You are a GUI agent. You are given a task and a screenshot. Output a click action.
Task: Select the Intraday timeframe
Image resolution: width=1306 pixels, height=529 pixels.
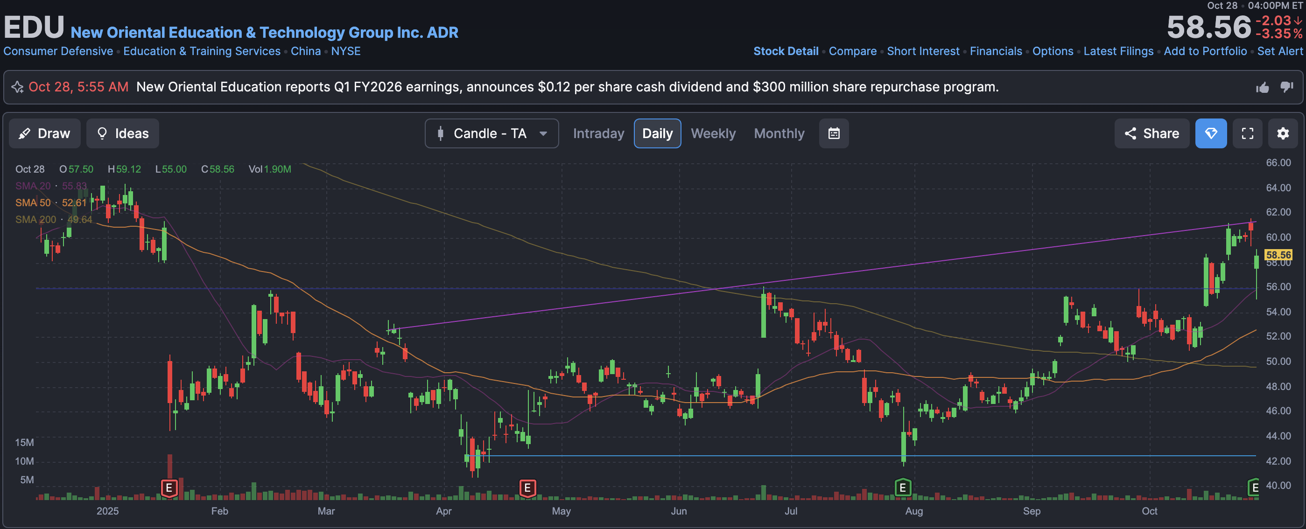coord(598,133)
